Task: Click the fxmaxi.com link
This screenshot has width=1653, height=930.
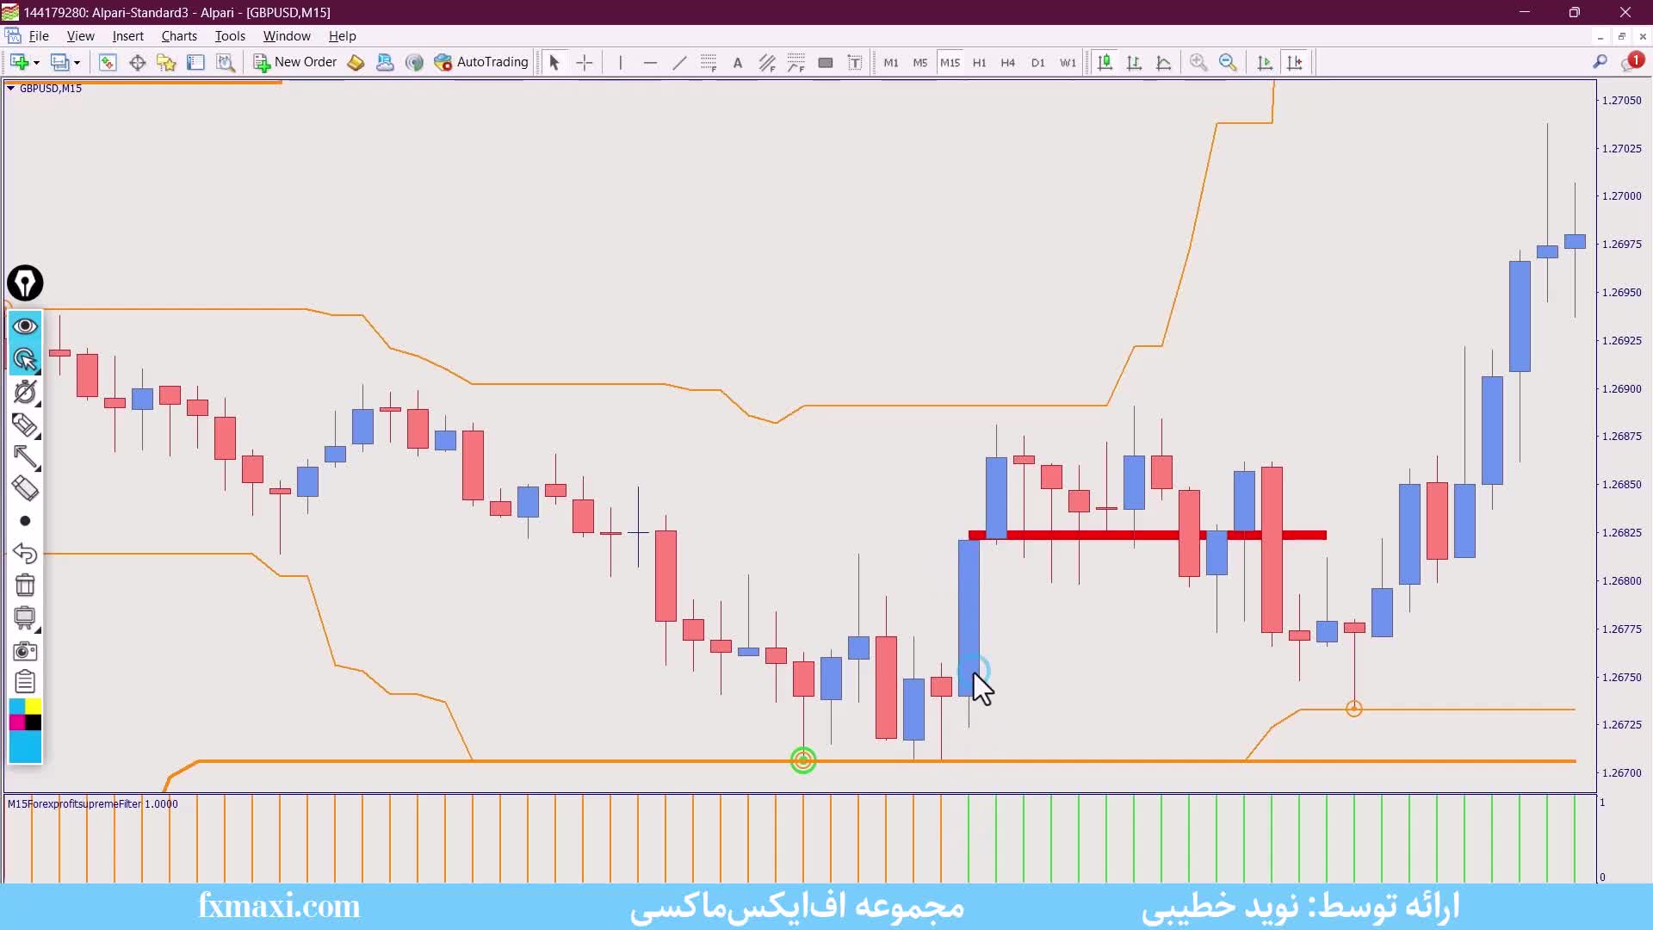Action: click(x=279, y=906)
